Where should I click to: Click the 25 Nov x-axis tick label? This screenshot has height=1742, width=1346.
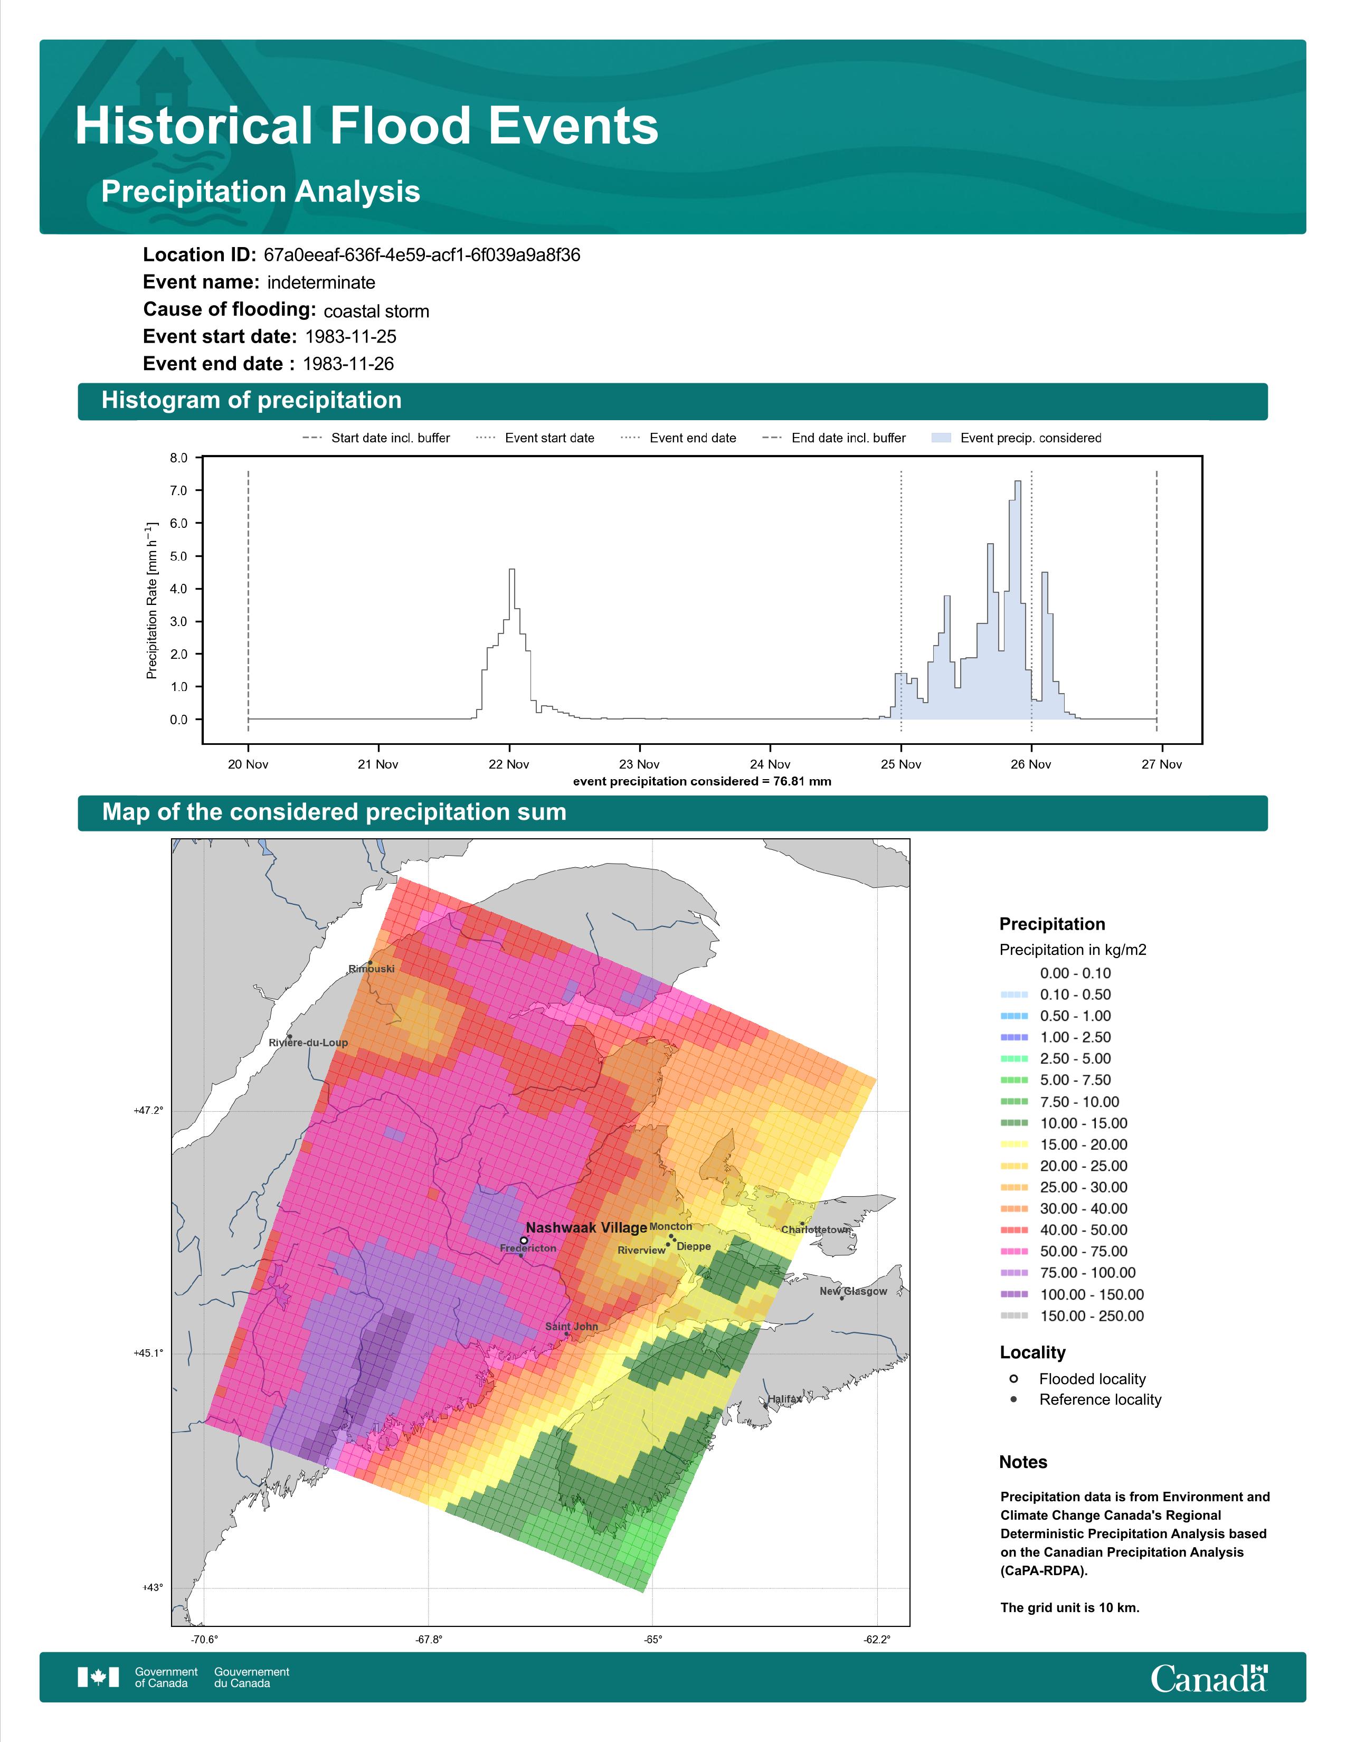pos(901,764)
